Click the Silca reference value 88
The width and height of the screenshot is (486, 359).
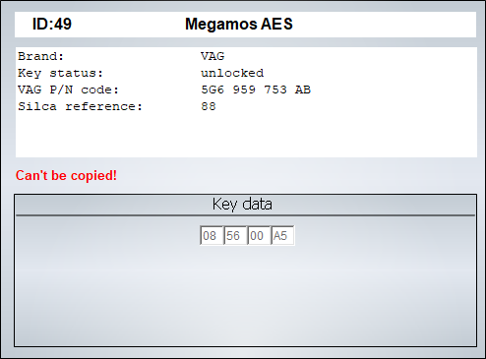click(209, 106)
